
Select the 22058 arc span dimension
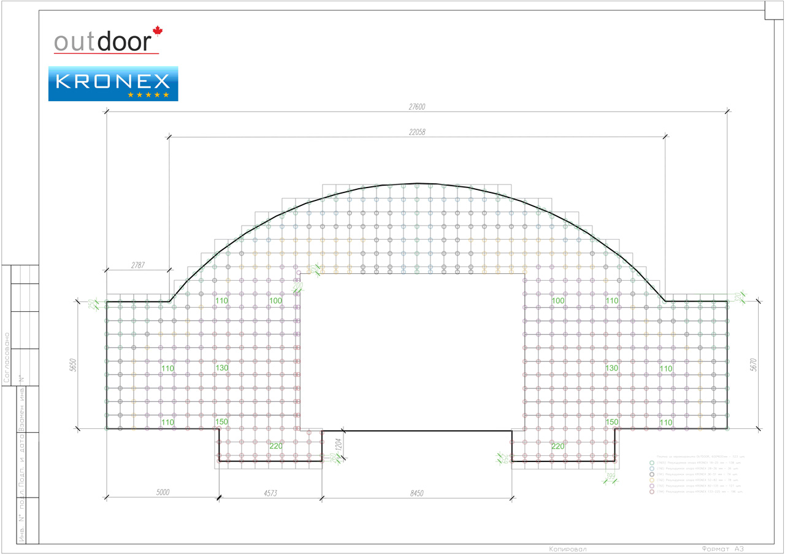417,132
